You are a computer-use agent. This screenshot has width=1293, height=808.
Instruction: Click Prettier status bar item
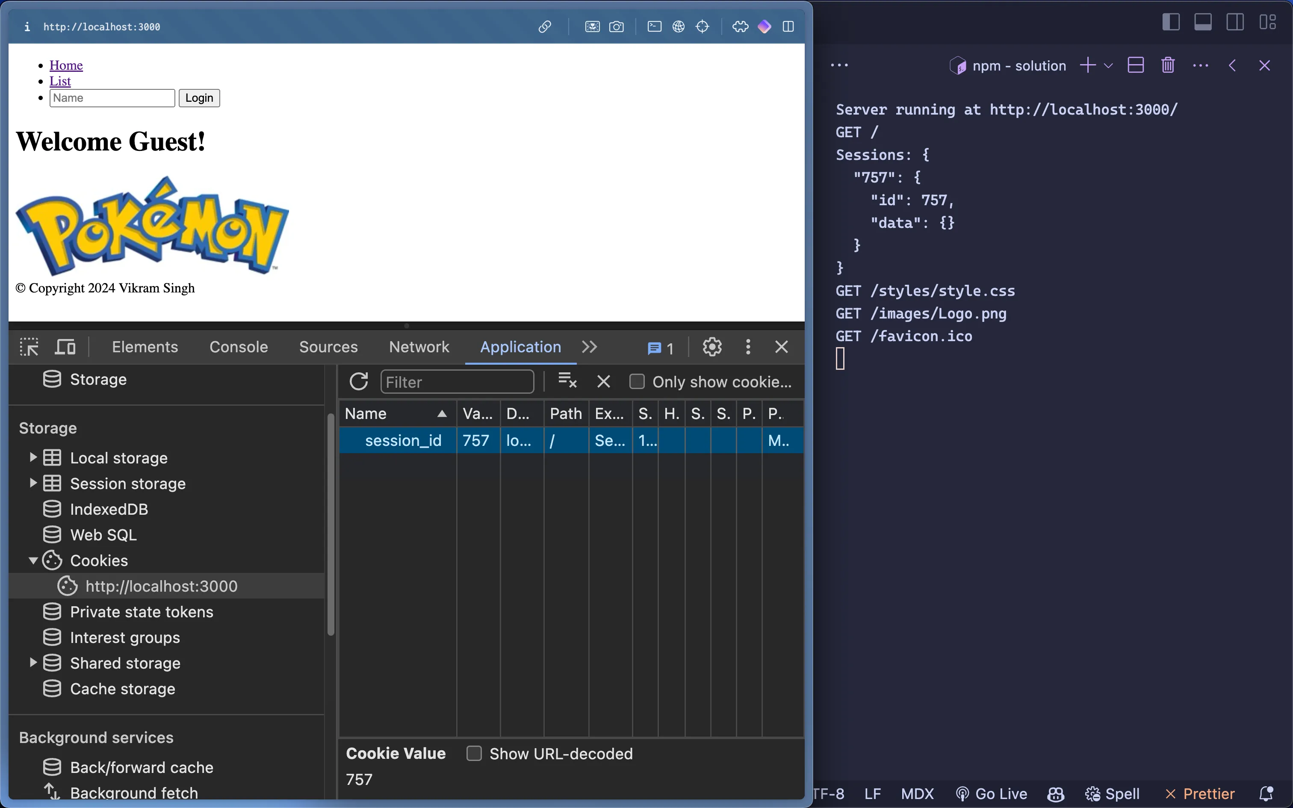click(x=1200, y=793)
